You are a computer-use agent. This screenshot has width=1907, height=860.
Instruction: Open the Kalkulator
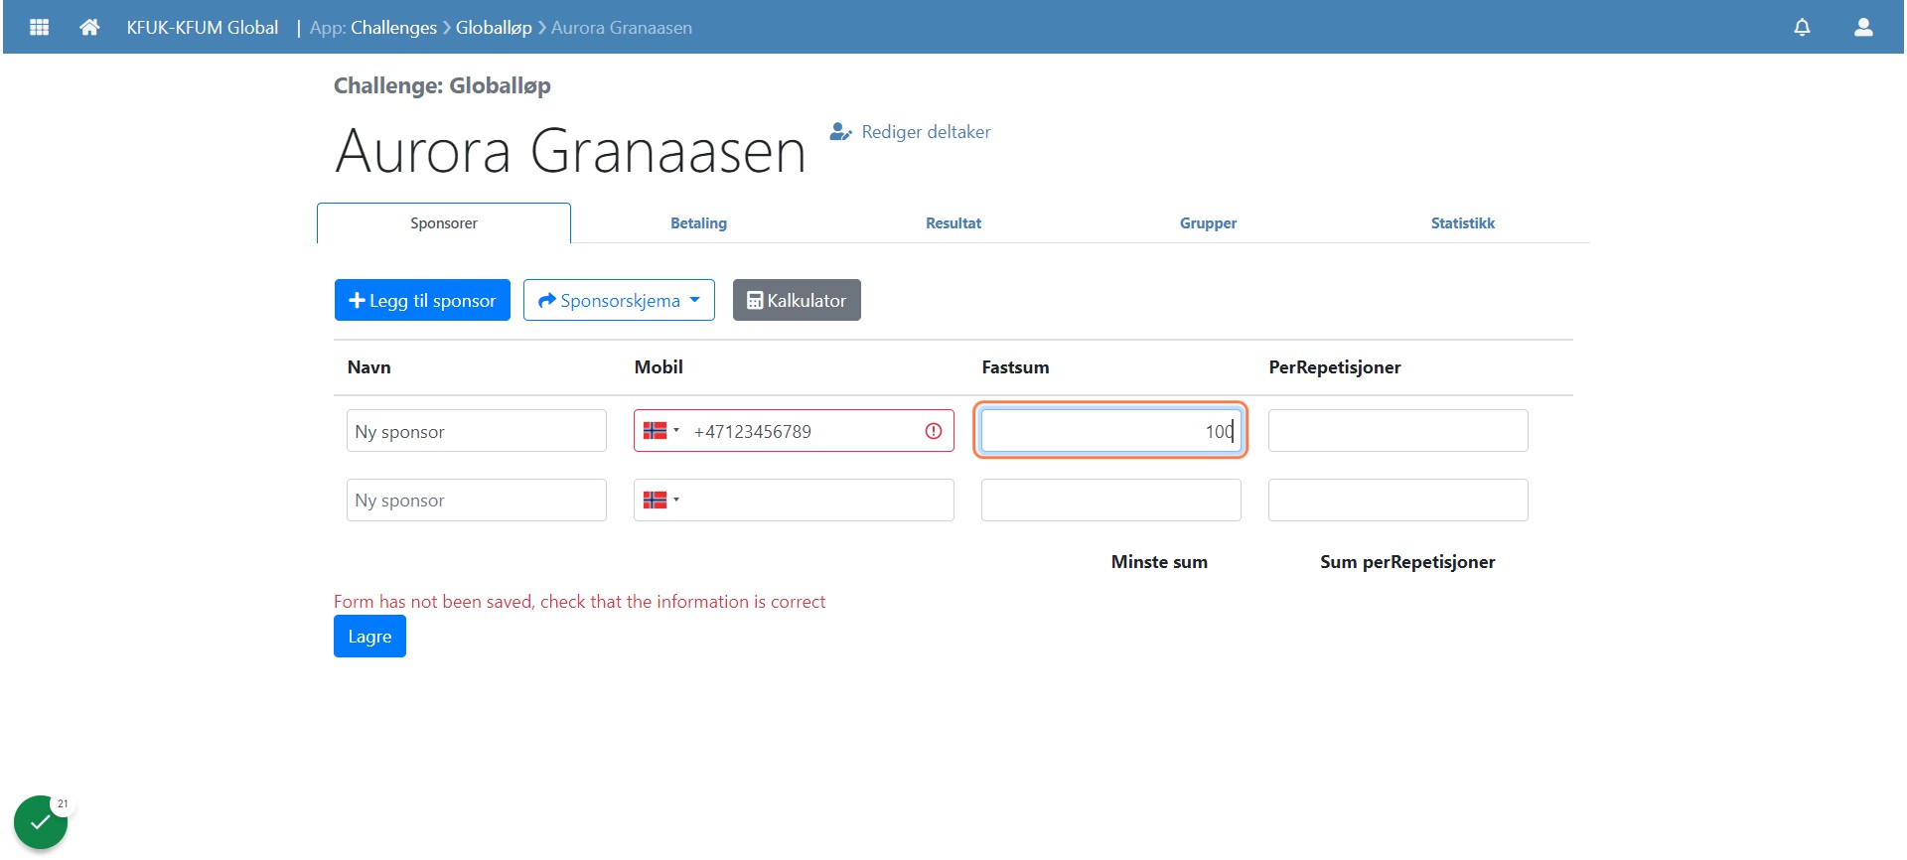tap(797, 300)
